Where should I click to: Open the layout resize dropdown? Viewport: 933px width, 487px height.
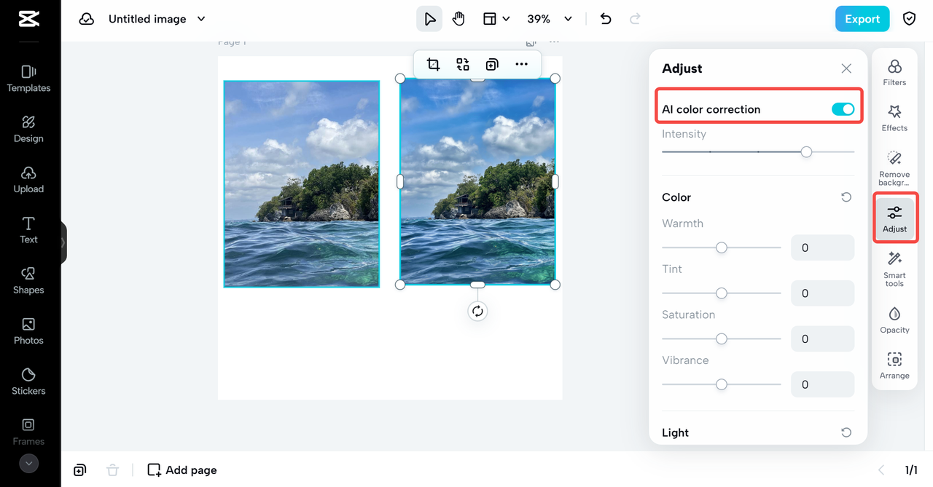[496, 19]
